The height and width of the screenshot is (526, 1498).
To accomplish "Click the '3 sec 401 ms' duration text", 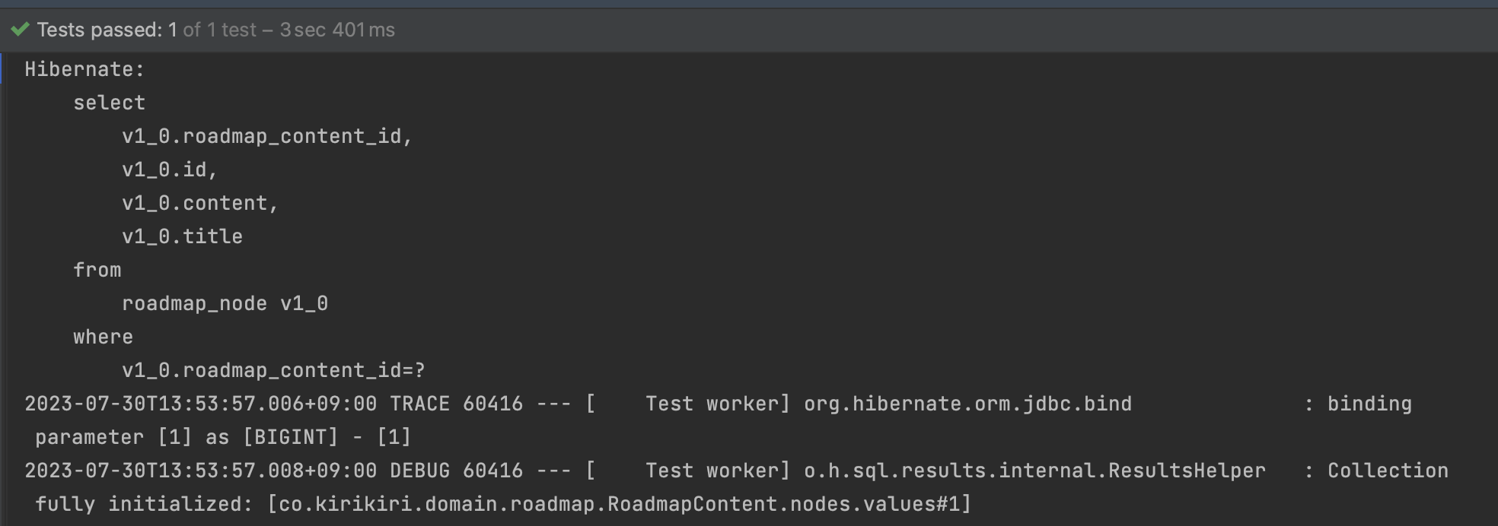I will tap(337, 30).
